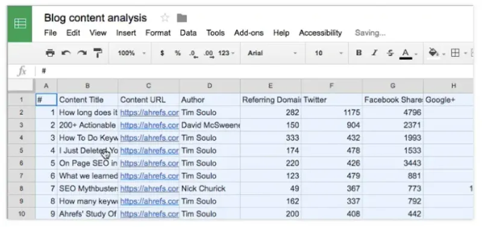Viewport: 482px width, 227px height.
Task: Select Referring Domains value 49
Action: pos(271,189)
